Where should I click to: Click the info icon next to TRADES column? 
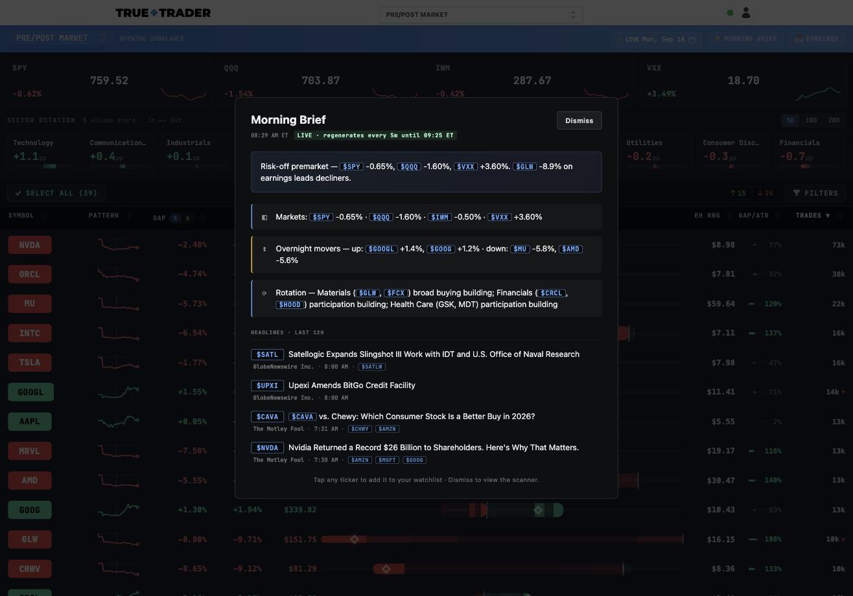[840, 216]
